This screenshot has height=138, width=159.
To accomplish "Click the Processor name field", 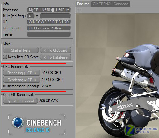I will click(x=49, y=10).
